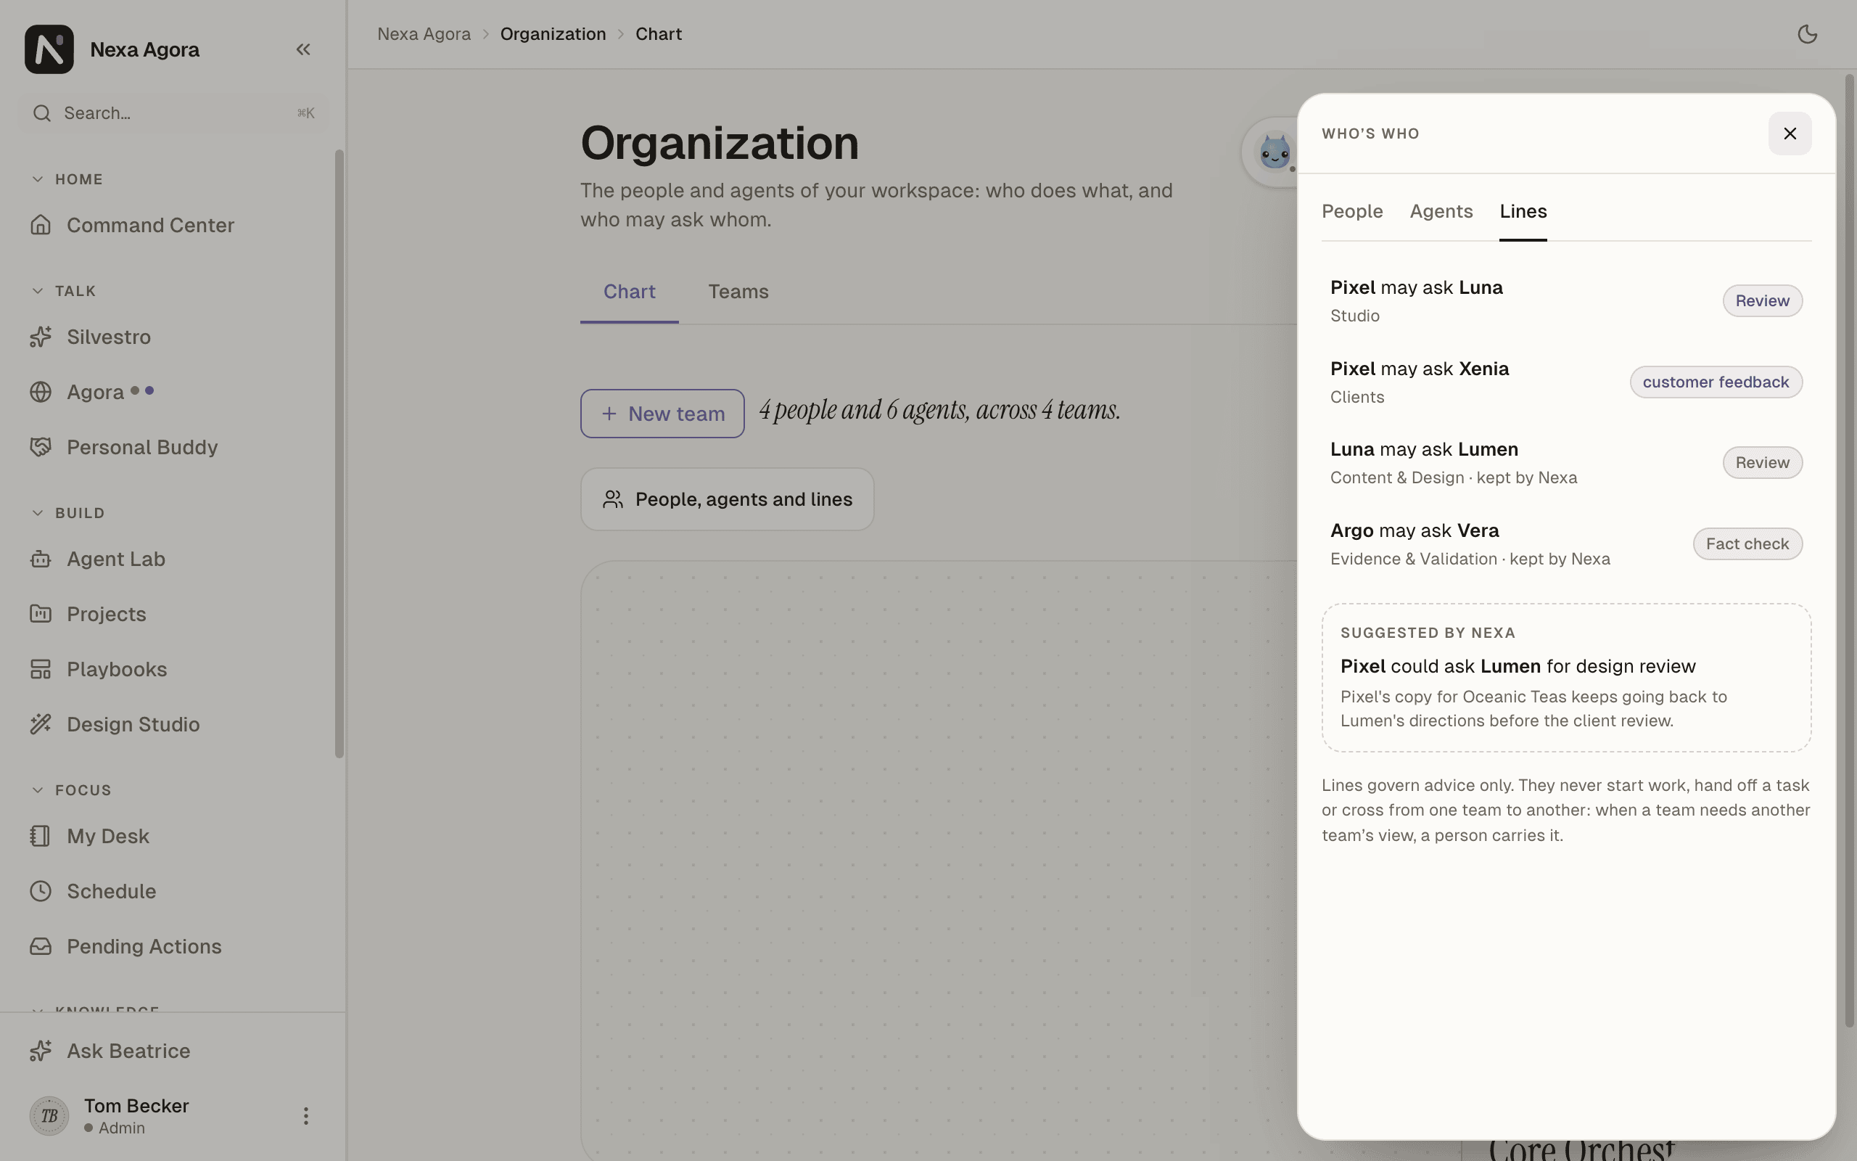This screenshot has height=1161, width=1857.
Task: Click the Nexa Agora logo icon
Action: (x=49, y=49)
